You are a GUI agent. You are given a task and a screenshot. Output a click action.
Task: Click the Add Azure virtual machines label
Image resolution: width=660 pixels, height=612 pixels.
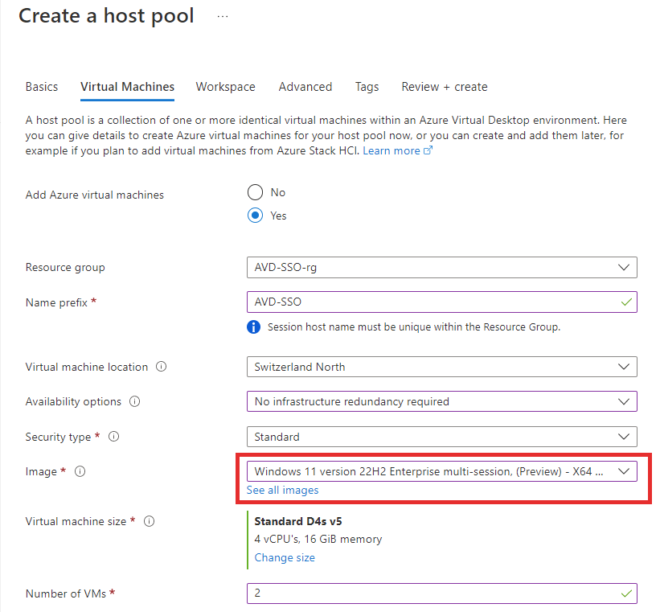pos(95,195)
